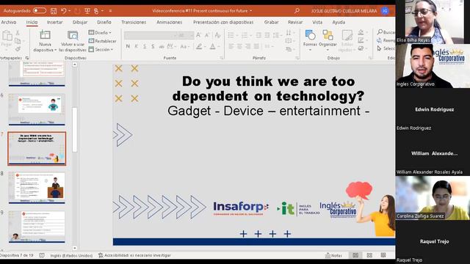The image size is (470, 264).
Task: Click the touch/mouse mode icon
Action: (x=96, y=11)
